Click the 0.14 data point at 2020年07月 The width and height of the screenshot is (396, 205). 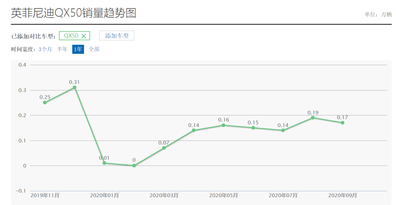(x=283, y=130)
